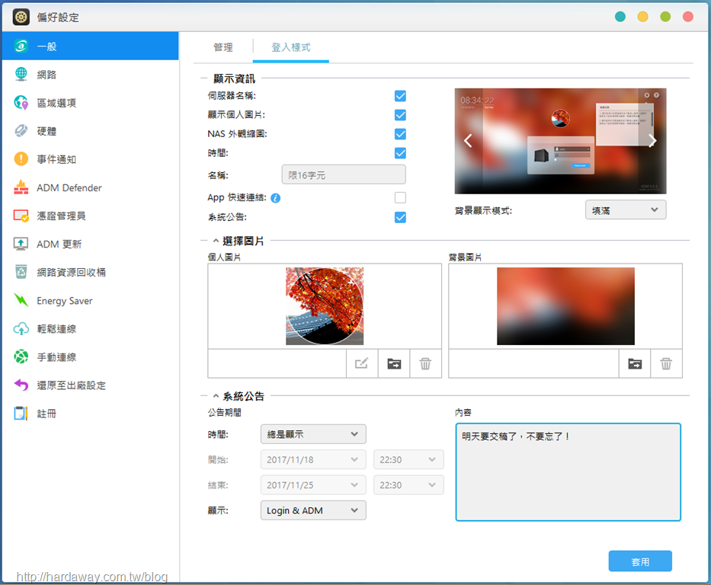The width and height of the screenshot is (711, 585).
Task: Show the next preview with the right arrow
Action: (652, 141)
